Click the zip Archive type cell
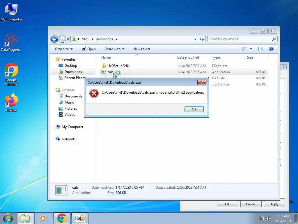 [221, 84]
